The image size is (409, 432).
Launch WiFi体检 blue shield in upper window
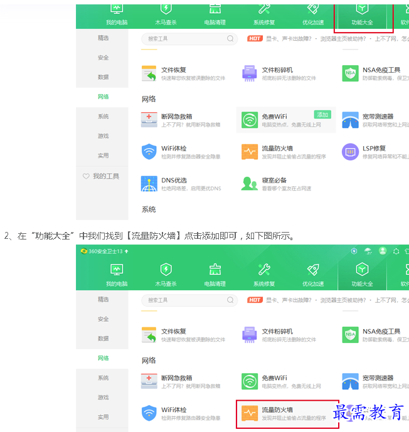(x=149, y=152)
